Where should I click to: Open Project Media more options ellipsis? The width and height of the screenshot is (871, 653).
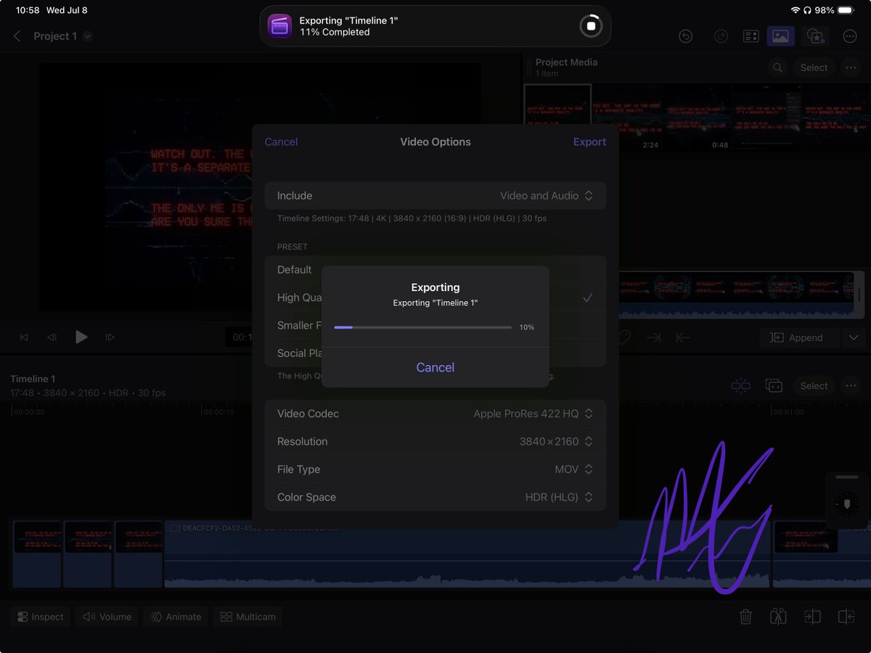pyautogui.click(x=850, y=67)
